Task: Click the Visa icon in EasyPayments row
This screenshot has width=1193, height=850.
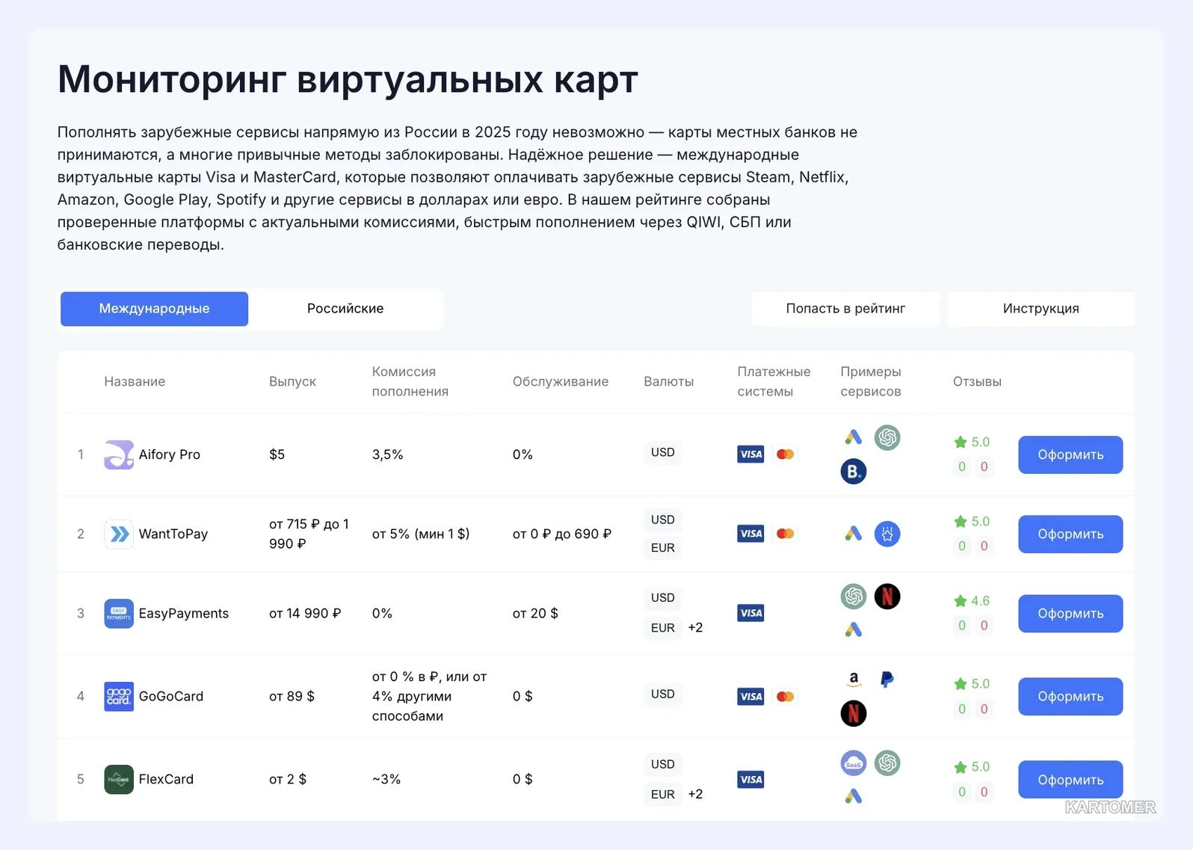Action: (750, 614)
